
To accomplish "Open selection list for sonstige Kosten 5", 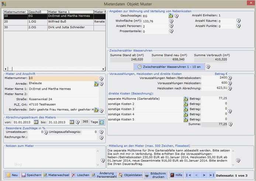I will (186, 120).
